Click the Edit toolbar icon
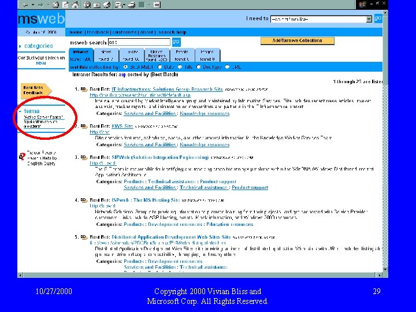The height and width of the screenshot is (312, 416). pos(142,5)
